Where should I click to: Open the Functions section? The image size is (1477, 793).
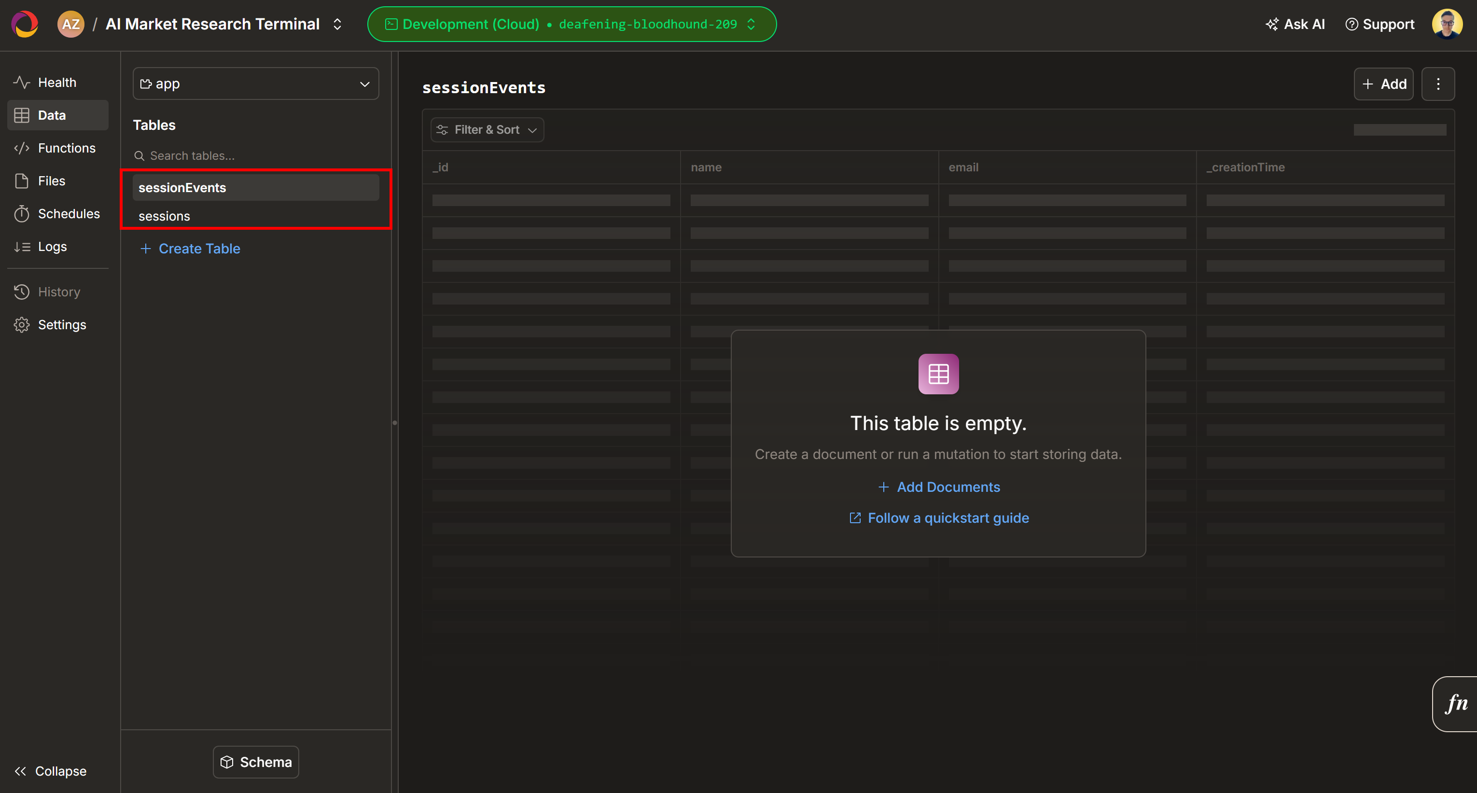pos(66,148)
